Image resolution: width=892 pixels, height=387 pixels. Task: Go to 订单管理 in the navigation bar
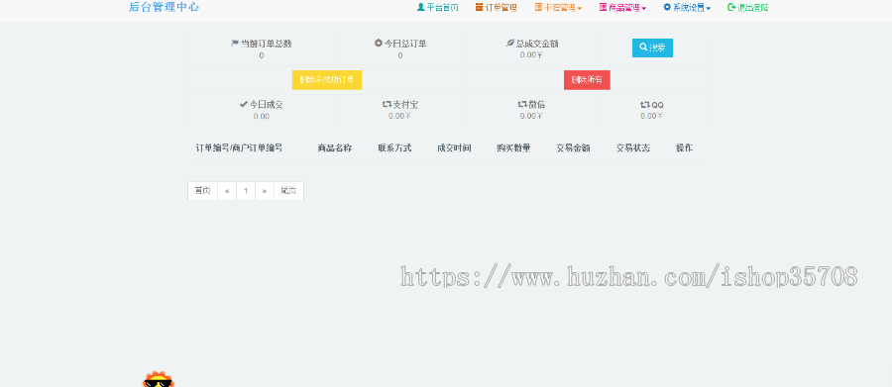(497, 7)
